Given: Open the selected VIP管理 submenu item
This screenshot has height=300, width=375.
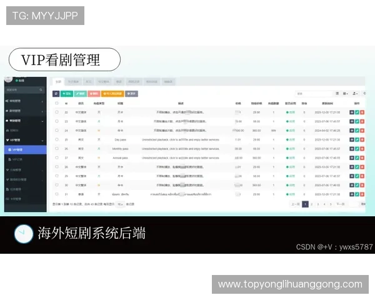Looking at the screenshot, I should click(x=26, y=150).
